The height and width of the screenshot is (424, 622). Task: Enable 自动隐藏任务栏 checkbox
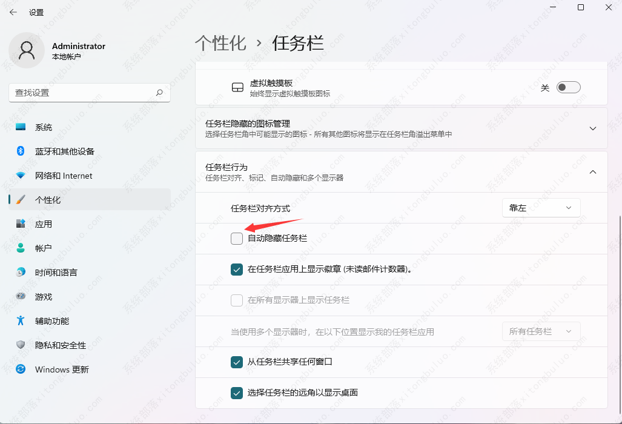coord(237,239)
